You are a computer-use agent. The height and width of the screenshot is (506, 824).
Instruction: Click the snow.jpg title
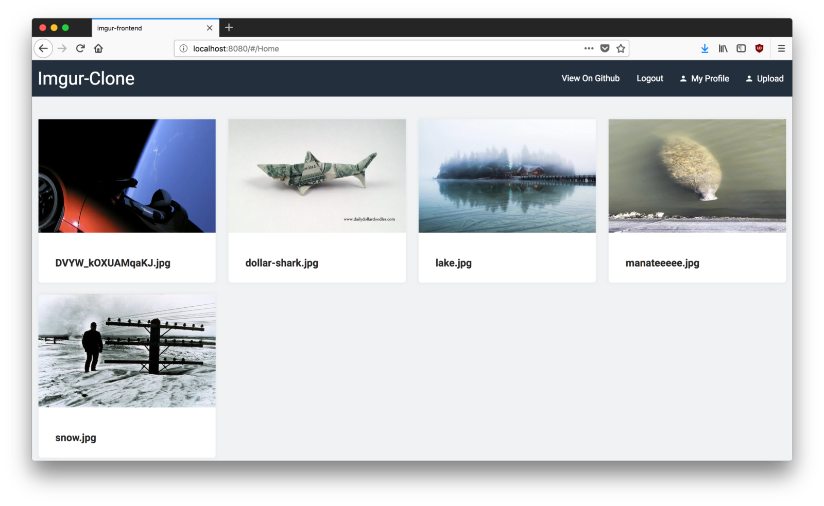[76, 438]
